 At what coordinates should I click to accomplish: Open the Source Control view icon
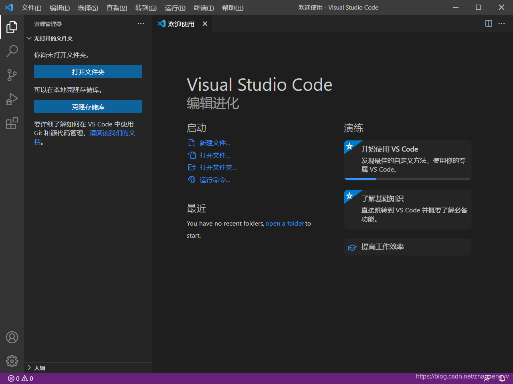pyautogui.click(x=12, y=75)
